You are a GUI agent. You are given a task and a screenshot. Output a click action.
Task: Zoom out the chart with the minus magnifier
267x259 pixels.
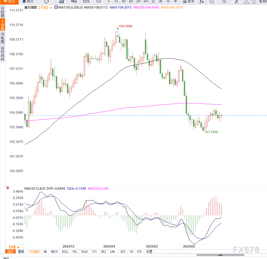coord(212,2)
